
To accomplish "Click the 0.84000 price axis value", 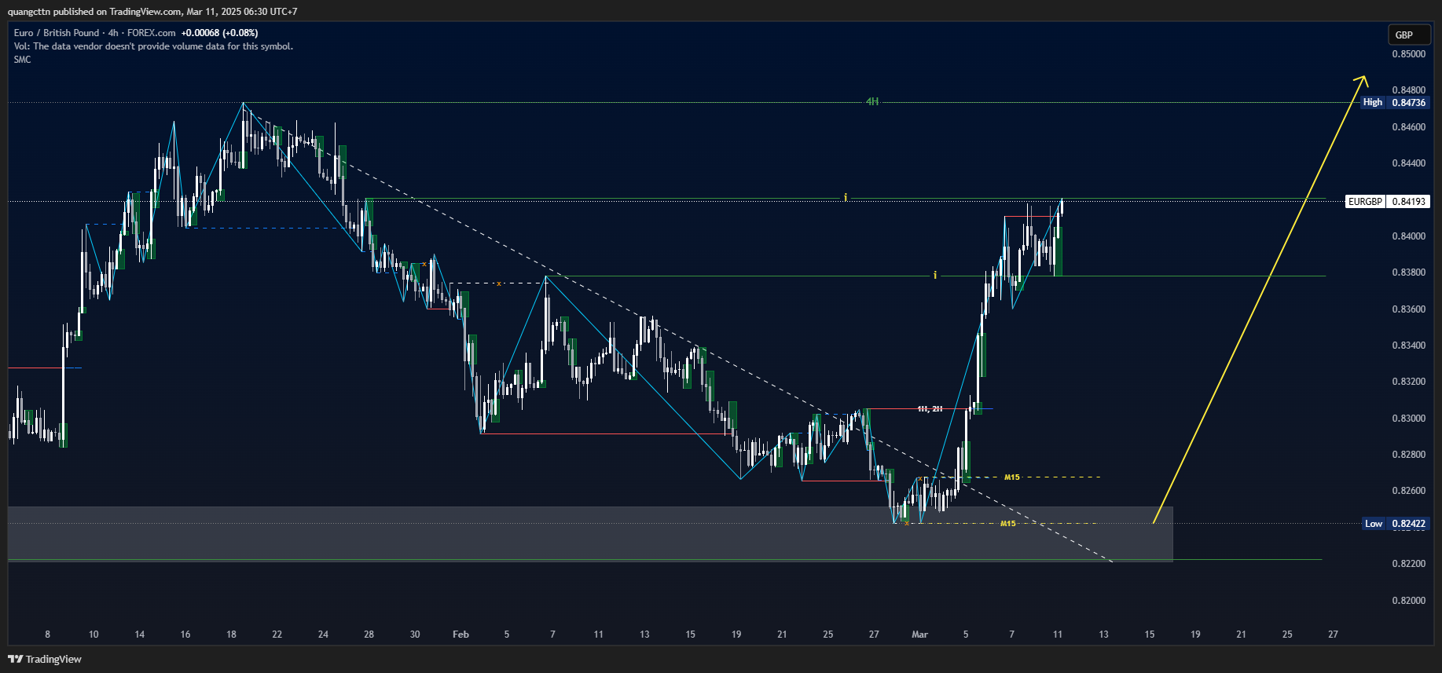I will coord(1409,236).
